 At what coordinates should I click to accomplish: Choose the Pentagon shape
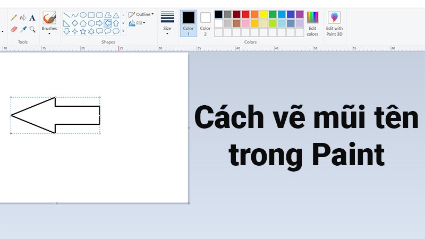click(x=83, y=23)
